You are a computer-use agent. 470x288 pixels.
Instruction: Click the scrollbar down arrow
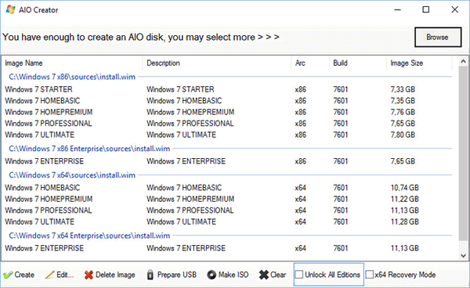coord(464,256)
